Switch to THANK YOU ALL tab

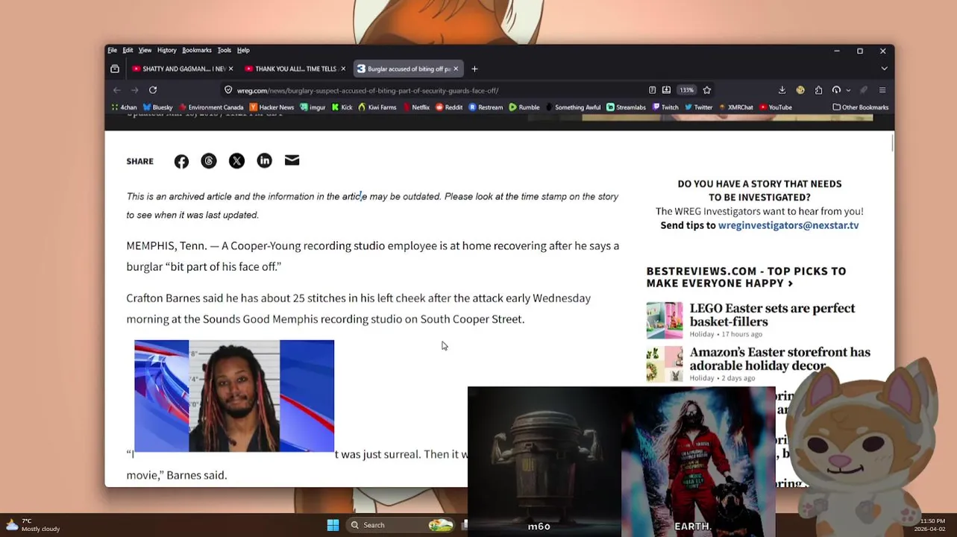pos(295,69)
